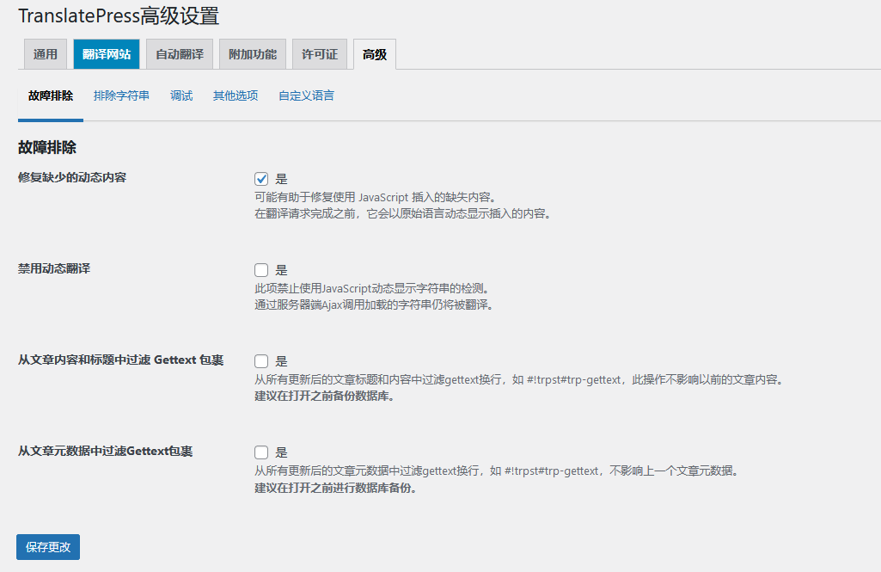Viewport: 881px width, 572px height.
Task: Click the 保存更改 button
Action: coord(47,546)
